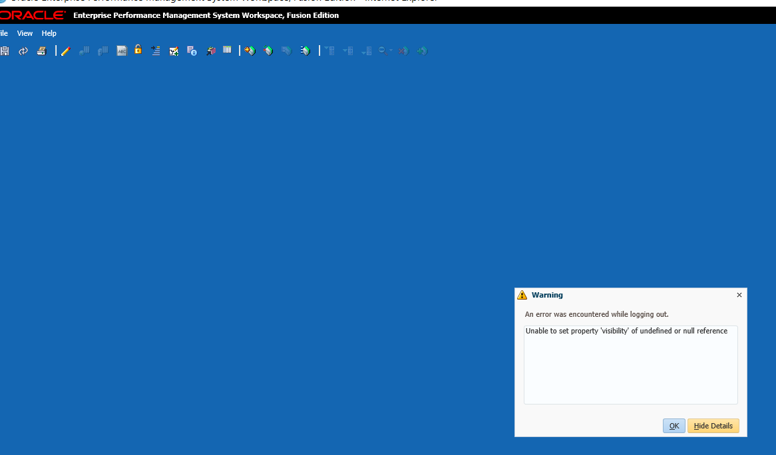The width and height of the screenshot is (776, 455).
Task: Click the Hide Details button
Action: pos(713,426)
